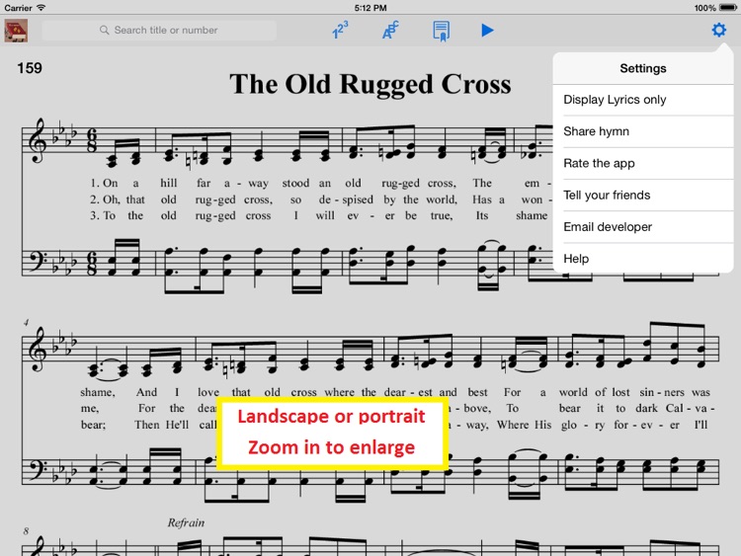Click the hymn title The Old Rugged Cross
This screenshot has height=556, width=741.
coord(370,84)
